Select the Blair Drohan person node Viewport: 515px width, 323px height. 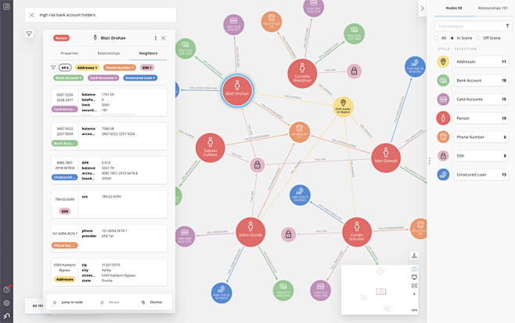point(237,90)
